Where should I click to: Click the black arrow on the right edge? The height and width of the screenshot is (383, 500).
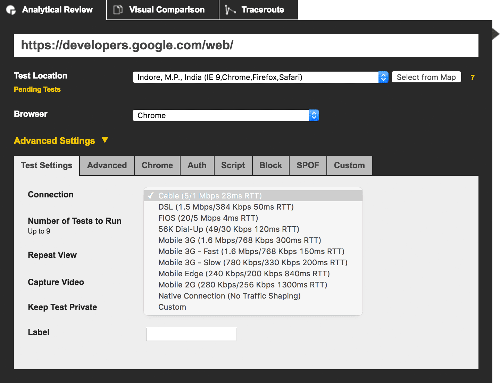pos(495,33)
